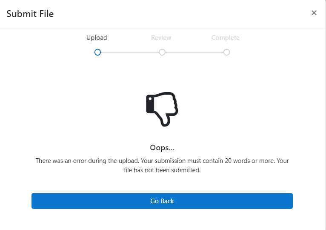
Task: Jump to the Complete step label
Action: click(226, 38)
